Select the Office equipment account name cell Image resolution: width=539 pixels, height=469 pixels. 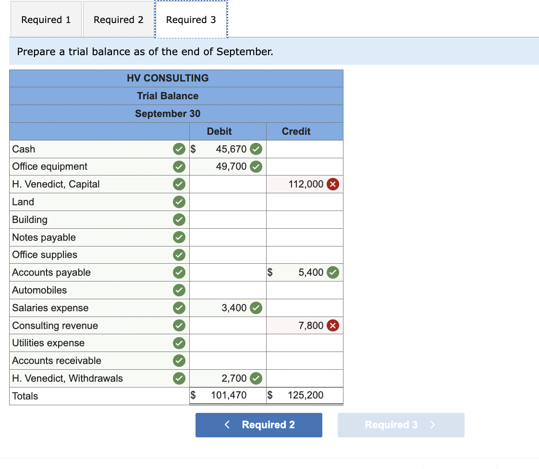tap(99, 167)
